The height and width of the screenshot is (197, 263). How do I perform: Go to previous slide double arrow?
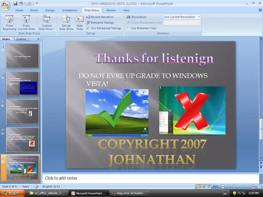[261, 163]
